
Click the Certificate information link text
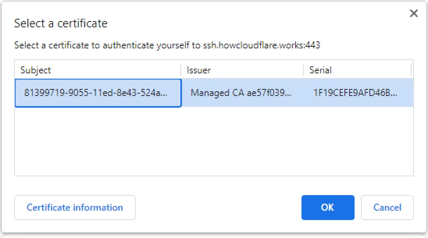coord(75,208)
